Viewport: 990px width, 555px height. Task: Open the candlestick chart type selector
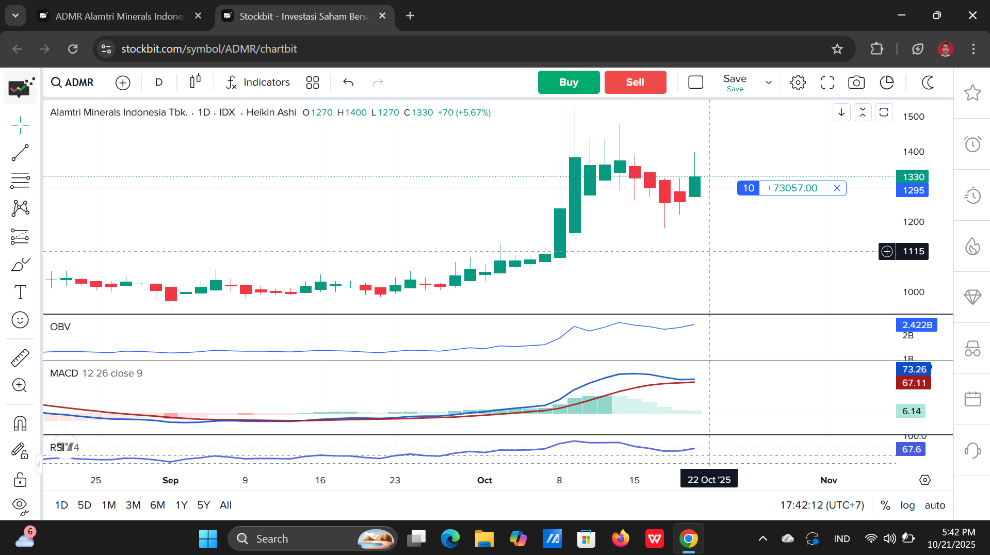click(195, 82)
